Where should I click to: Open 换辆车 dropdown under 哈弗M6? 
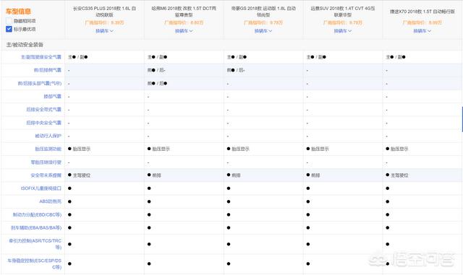pos(184,31)
